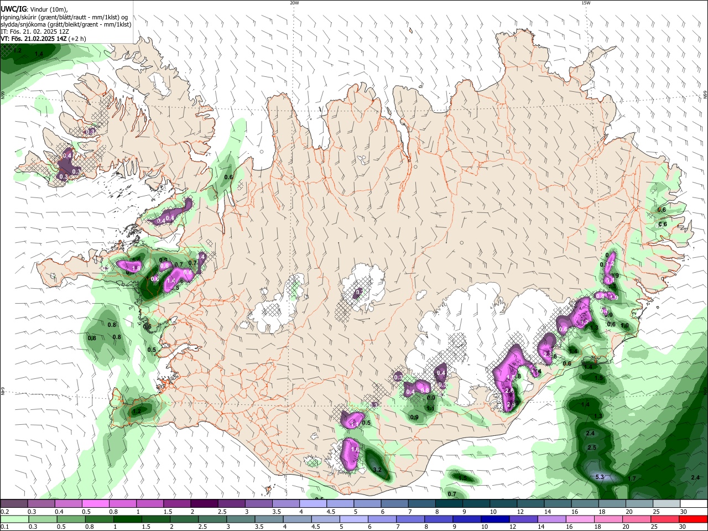Click the 'slydda/snjókoma' legend description line

[66, 24]
